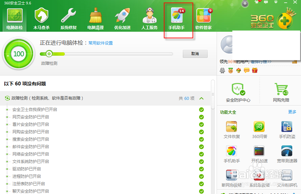Click the scan progress bar handle

[x=49, y=54]
